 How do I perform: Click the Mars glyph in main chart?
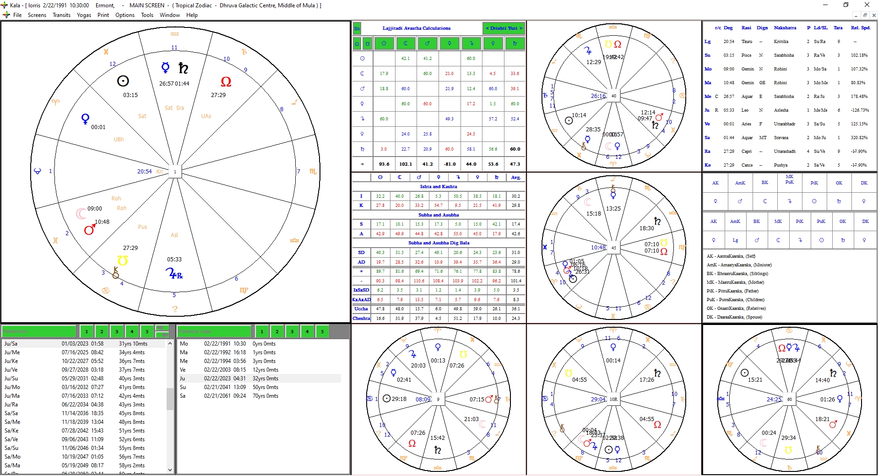pos(90,229)
